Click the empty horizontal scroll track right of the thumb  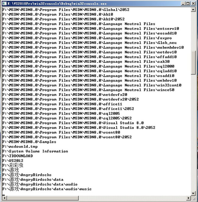[133, 198]
